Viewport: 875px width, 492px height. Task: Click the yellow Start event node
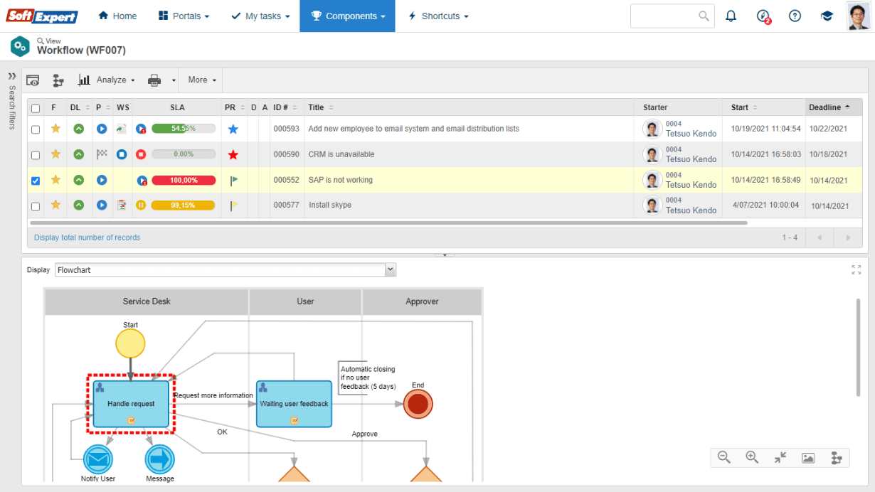[130, 344]
